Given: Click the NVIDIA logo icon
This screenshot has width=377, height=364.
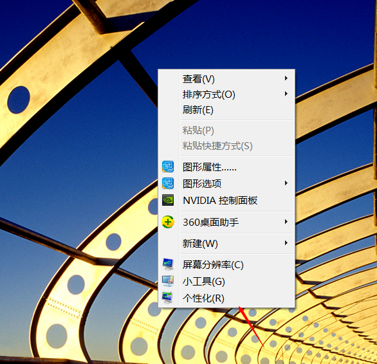Looking at the screenshot, I should click(168, 200).
